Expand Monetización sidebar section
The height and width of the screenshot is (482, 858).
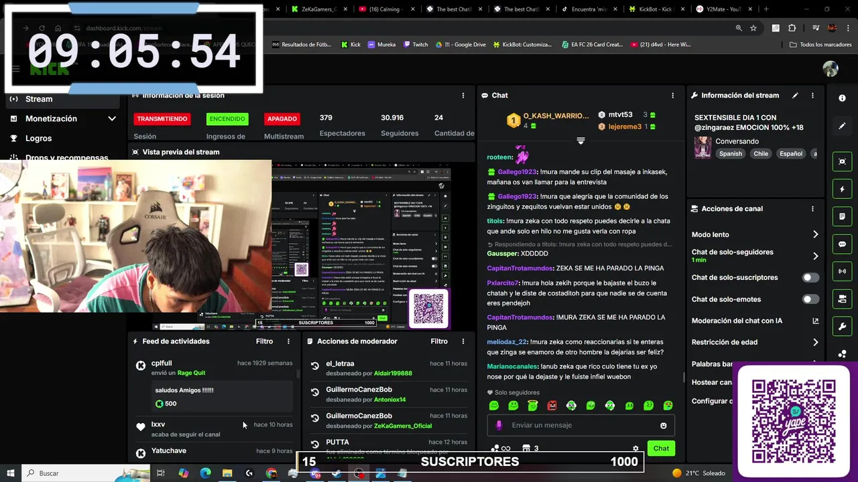[64, 118]
